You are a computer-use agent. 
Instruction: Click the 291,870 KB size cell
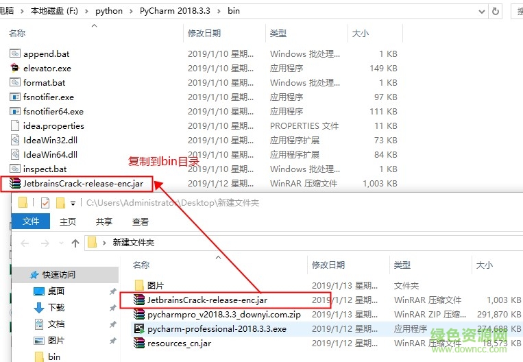click(499, 314)
